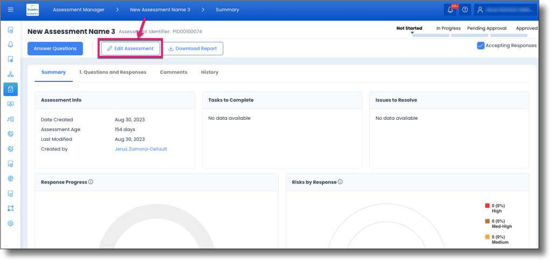Open the help question mark icon

[465, 10]
